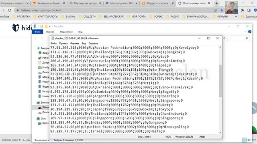
Task: Select Быстрый доступ in Explorer sidebar
Action: click(43, 48)
